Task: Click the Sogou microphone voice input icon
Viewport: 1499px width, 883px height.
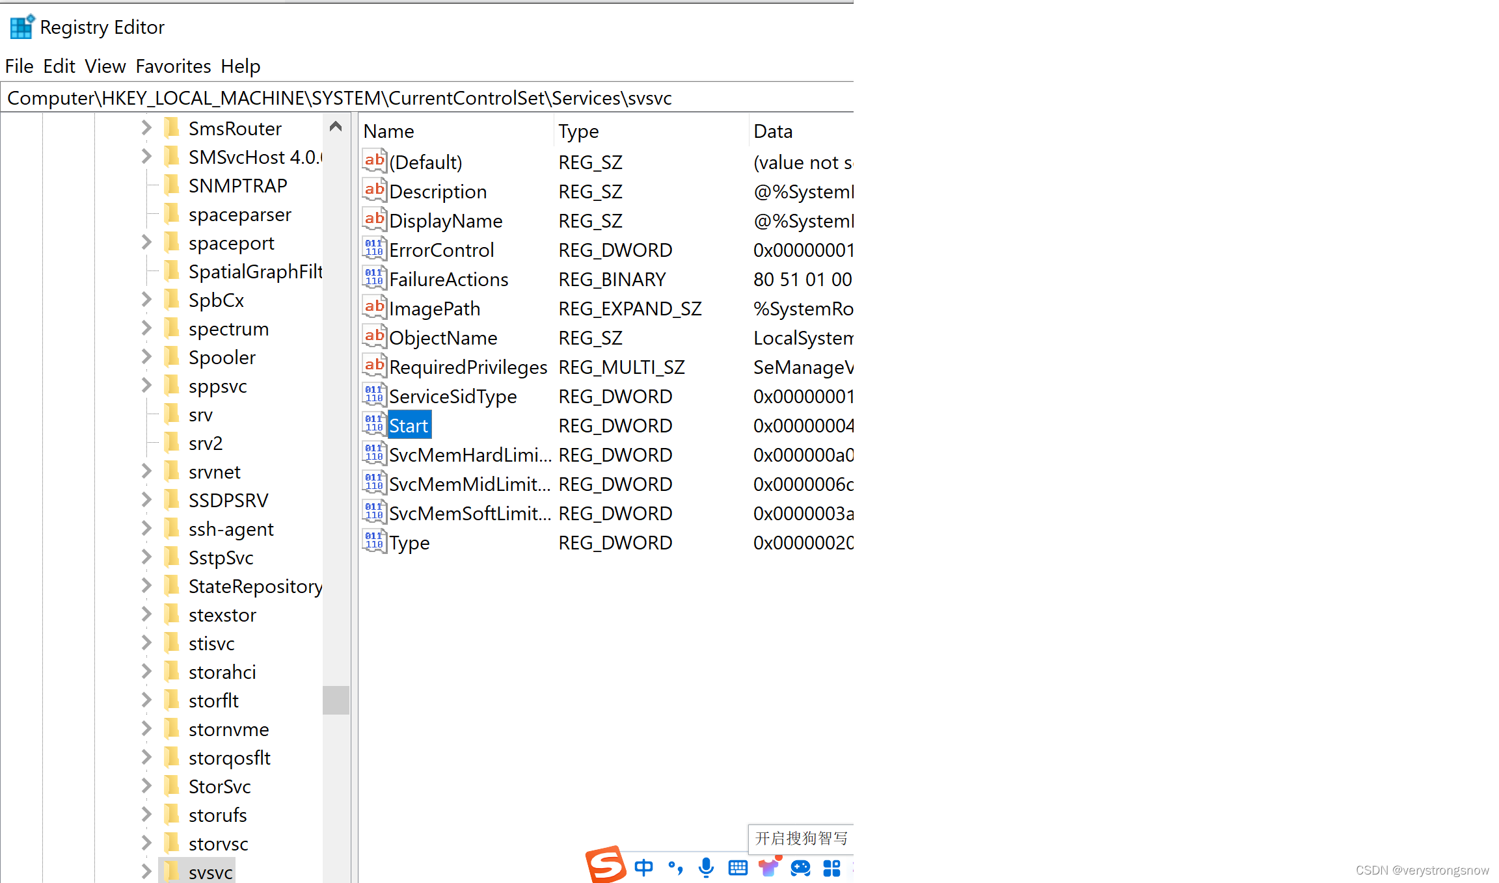Action: pos(706,867)
